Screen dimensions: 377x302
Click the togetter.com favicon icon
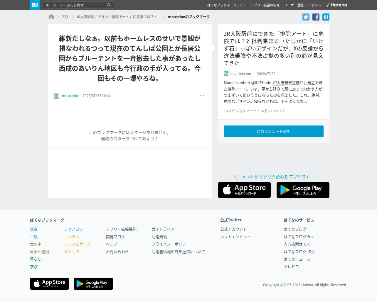point(226,74)
